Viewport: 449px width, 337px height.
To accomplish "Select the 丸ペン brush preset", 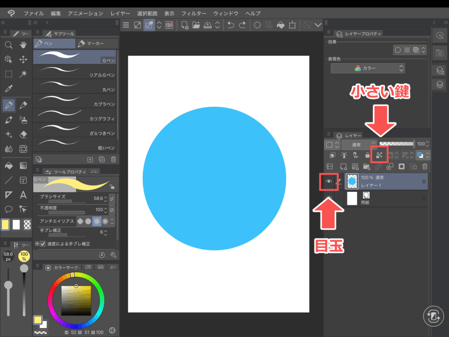I will [x=75, y=86].
